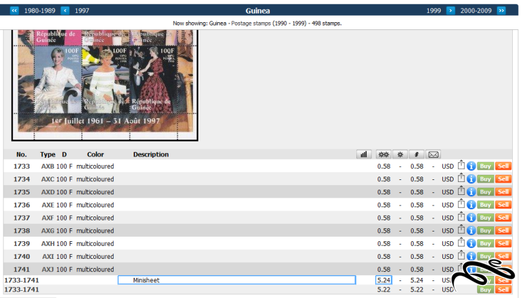Share stamp 1734 using upload icon
The width and height of the screenshot is (522, 298).
click(461, 178)
